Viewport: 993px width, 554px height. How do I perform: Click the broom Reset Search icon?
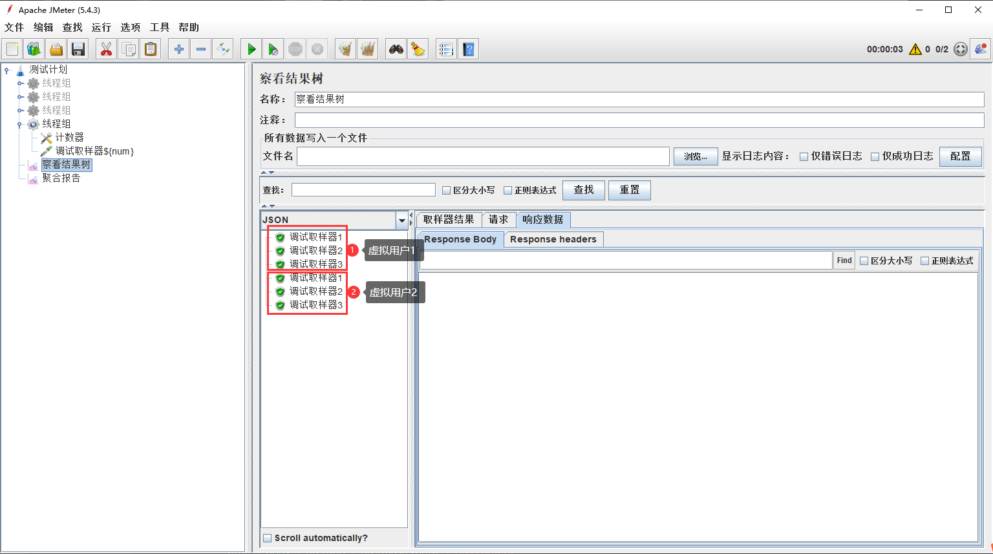(x=418, y=49)
